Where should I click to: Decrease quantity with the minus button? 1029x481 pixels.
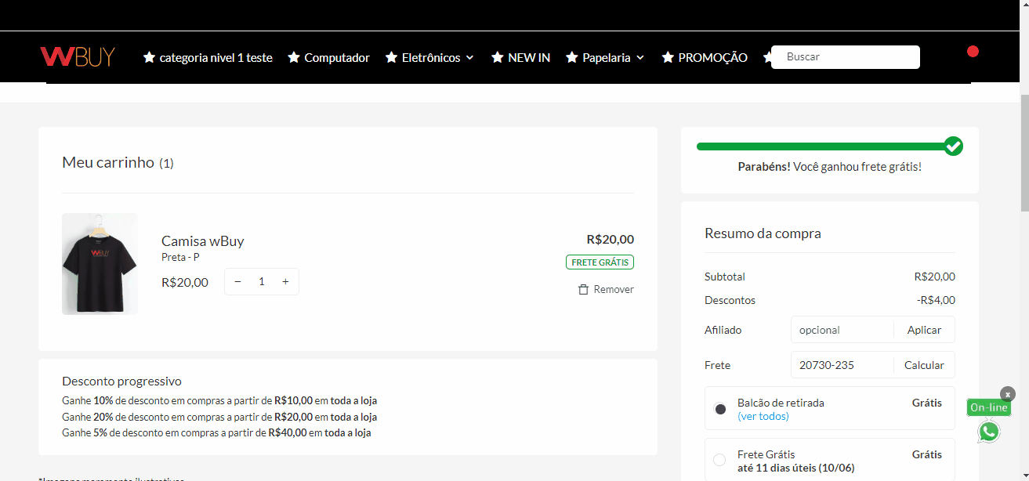tap(238, 282)
